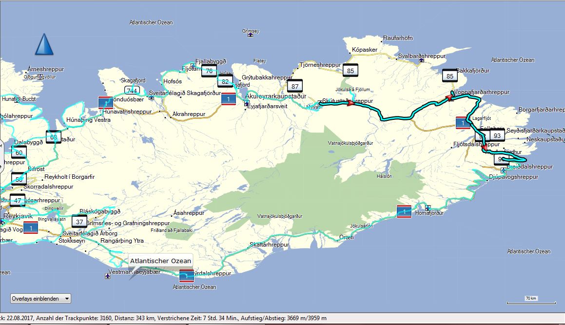Select the route 87 road shield
The width and height of the screenshot is (565, 325).
pyautogui.click(x=294, y=86)
